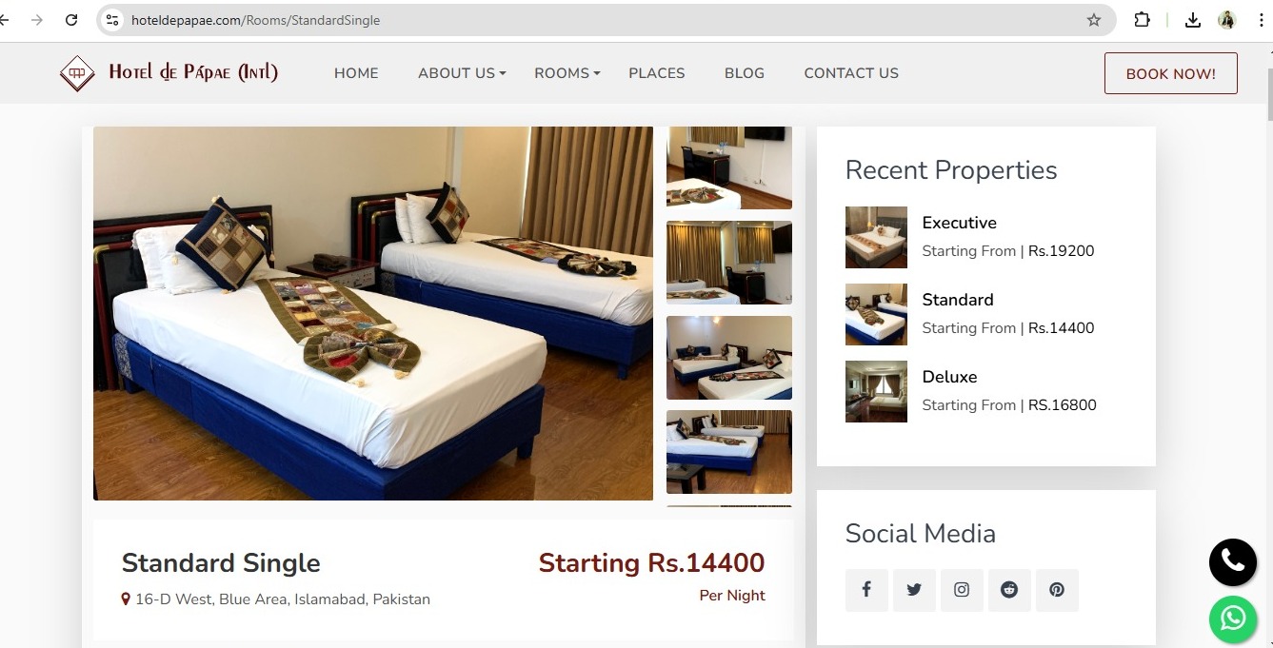Bookmark this page with the star icon

point(1094,20)
